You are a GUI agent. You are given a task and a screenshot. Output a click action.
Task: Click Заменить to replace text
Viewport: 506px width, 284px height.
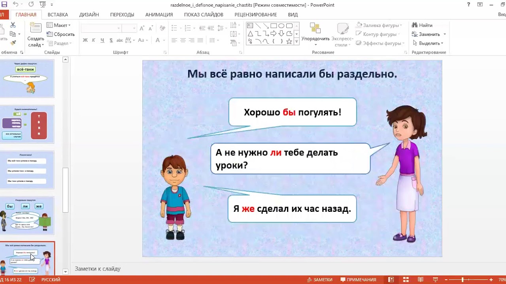click(x=429, y=34)
